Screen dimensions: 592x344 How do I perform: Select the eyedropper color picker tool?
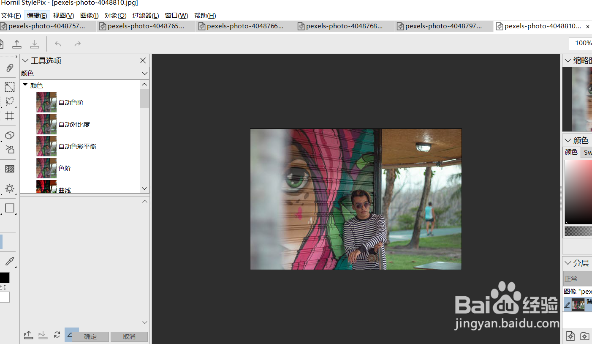pos(10,261)
